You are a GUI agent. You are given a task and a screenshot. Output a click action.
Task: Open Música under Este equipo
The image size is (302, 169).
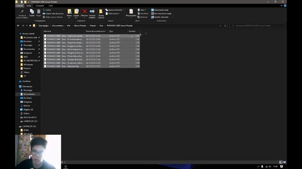click(26, 106)
